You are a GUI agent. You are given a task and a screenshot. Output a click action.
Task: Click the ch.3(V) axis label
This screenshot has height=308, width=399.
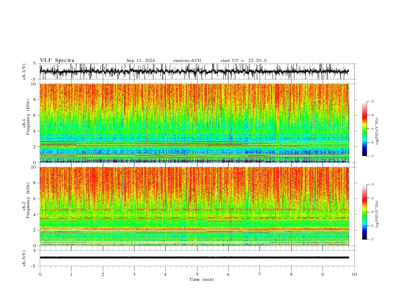(24, 258)
